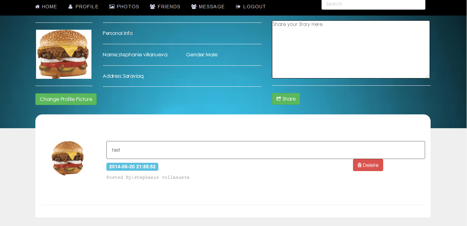Click the people icon beside MESSAGE
The image size is (467, 226).
[194, 6]
